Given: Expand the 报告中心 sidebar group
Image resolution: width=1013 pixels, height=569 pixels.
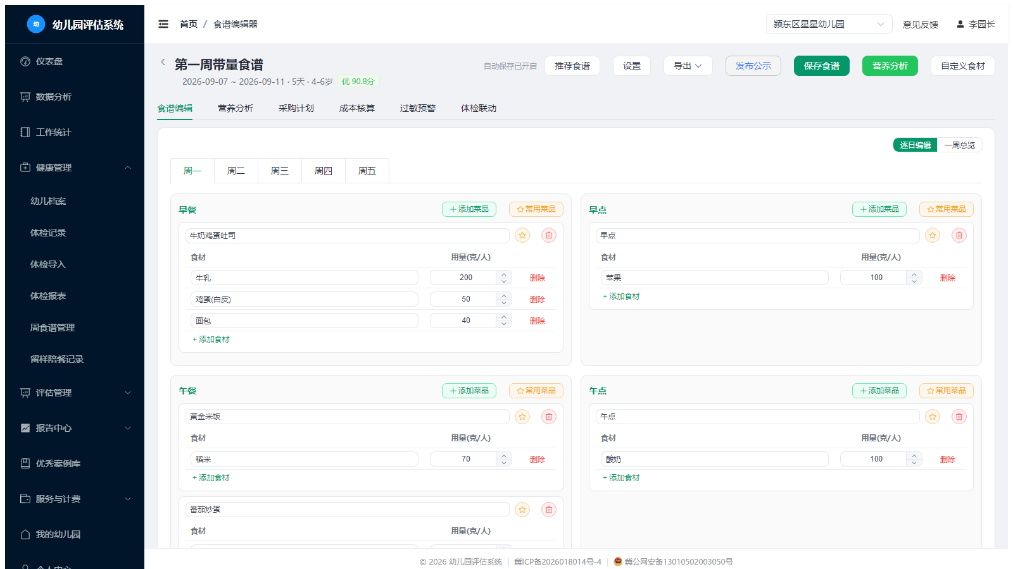Looking at the screenshot, I should coord(75,428).
